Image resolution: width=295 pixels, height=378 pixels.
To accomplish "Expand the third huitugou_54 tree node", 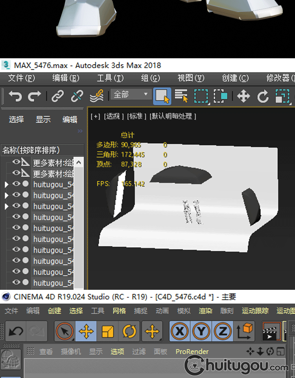I will pyautogui.click(x=6, y=206).
